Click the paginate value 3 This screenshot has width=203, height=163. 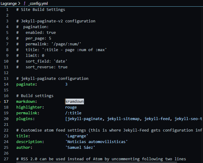point(66,84)
